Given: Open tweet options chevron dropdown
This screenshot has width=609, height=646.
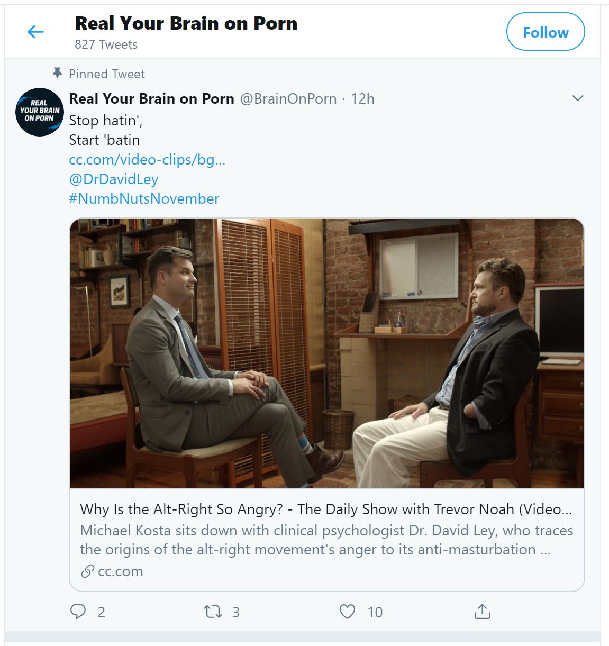Looking at the screenshot, I should coord(578,98).
